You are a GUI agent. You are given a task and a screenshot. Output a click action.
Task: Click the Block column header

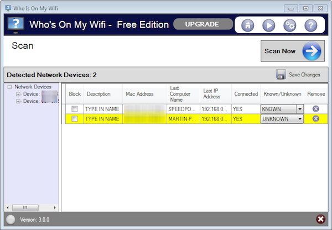[75, 94]
